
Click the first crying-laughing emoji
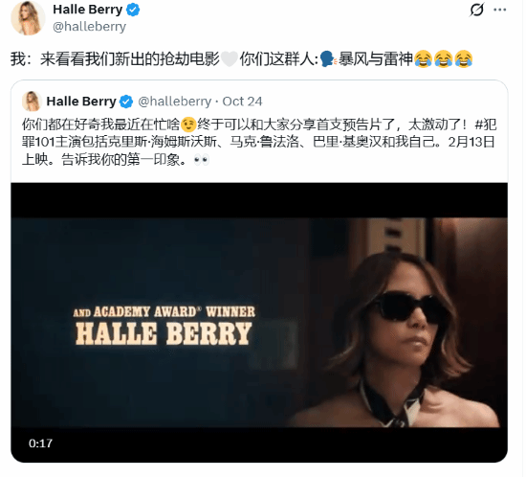tap(424, 59)
